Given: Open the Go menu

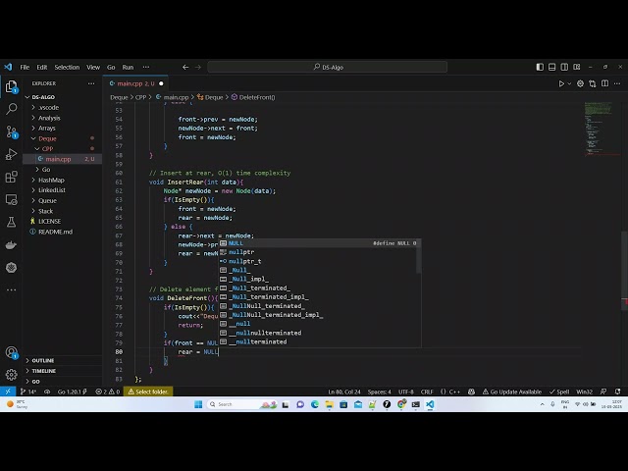Looking at the screenshot, I should click(111, 67).
